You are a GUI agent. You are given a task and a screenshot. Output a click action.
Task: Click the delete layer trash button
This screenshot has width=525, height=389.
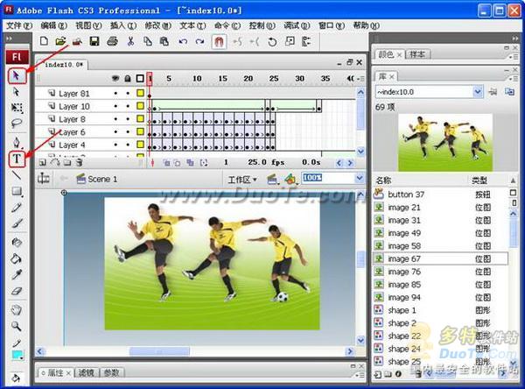(79, 163)
